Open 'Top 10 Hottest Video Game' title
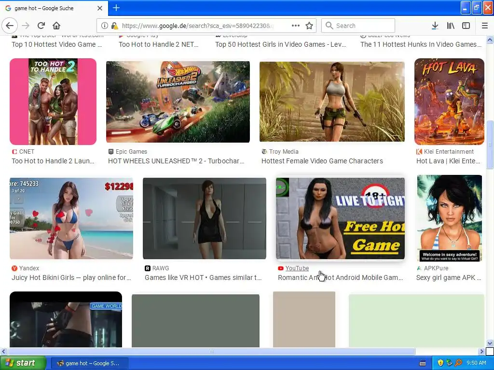The width and height of the screenshot is (494, 370). tap(57, 44)
